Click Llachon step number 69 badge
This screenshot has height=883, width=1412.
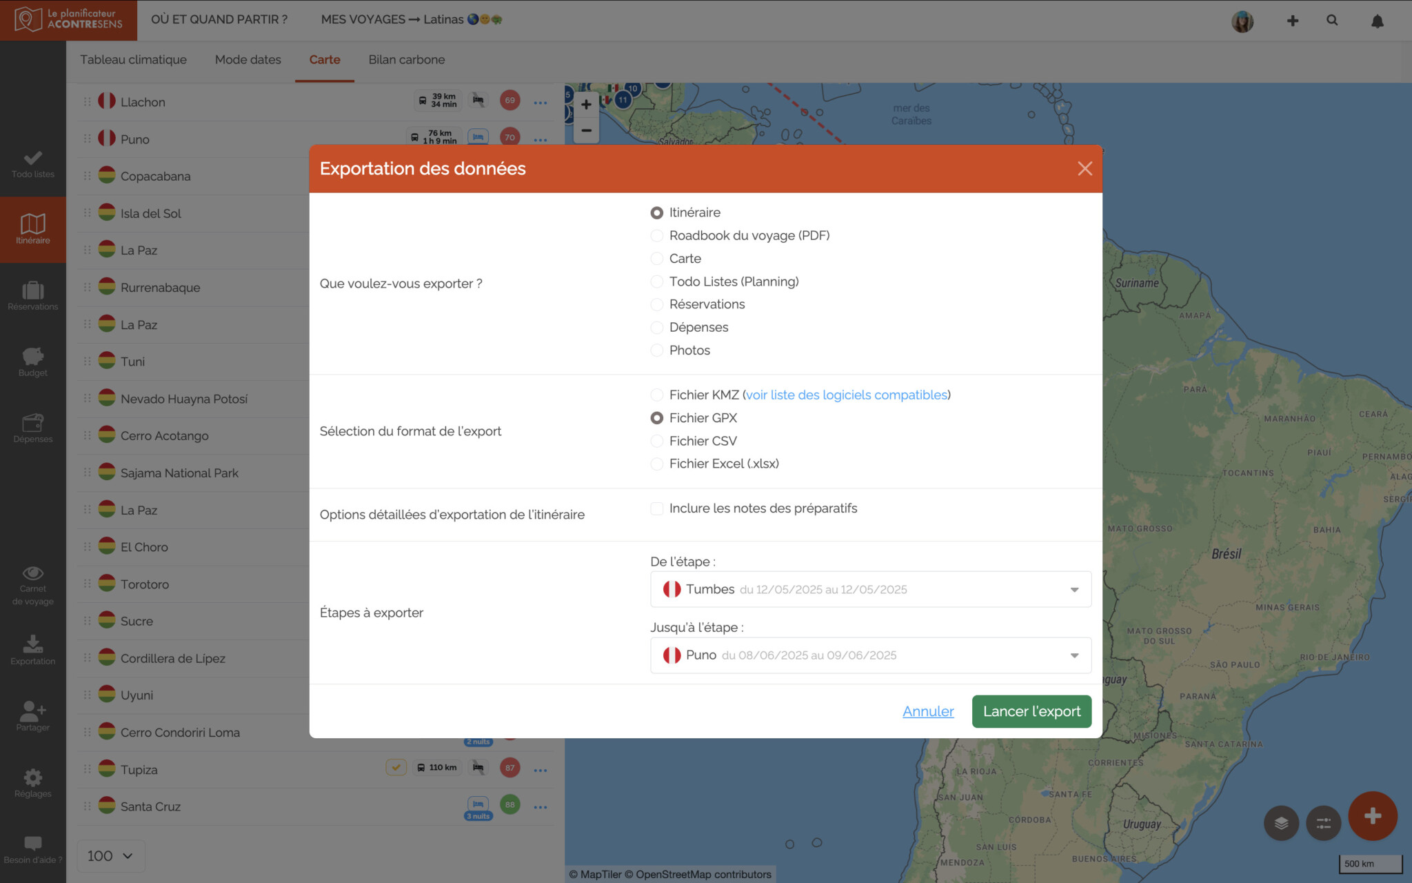pyautogui.click(x=510, y=100)
